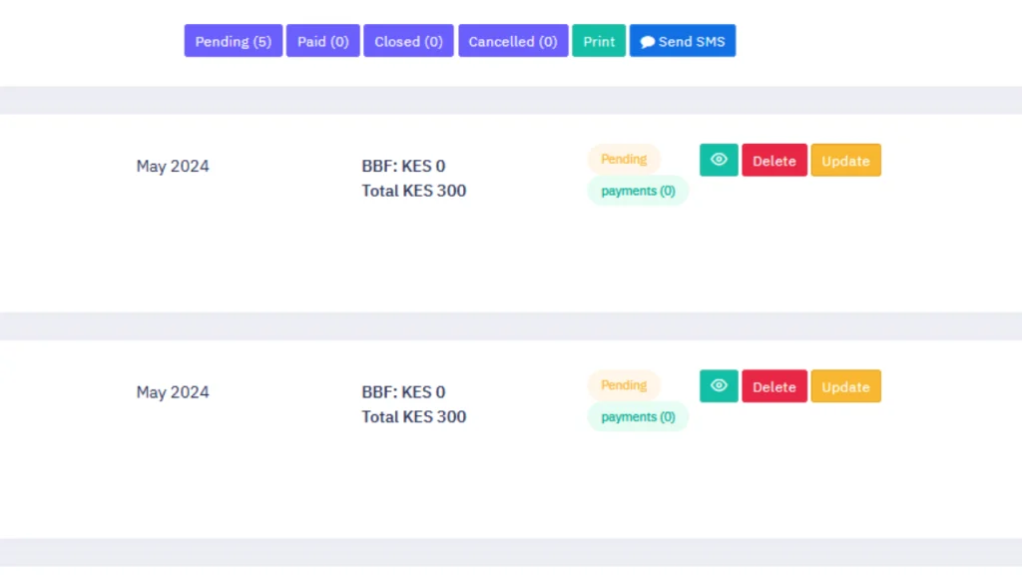Screen dimensions: 1022x575
Task: Open payments (0) badge of second invoice
Action: (x=638, y=417)
